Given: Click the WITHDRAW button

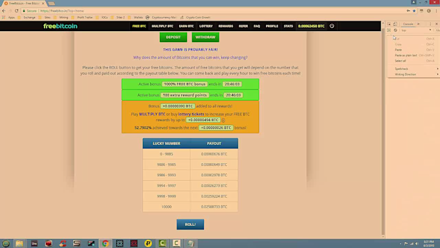Looking at the screenshot, I should 205,37.
